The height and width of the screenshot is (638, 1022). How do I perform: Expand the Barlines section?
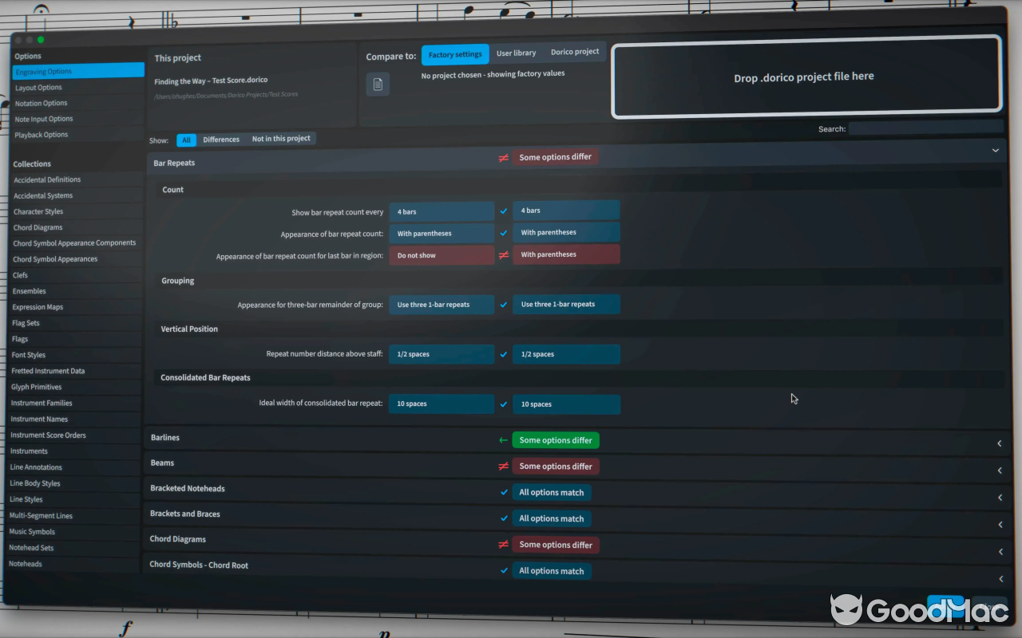pyautogui.click(x=999, y=443)
